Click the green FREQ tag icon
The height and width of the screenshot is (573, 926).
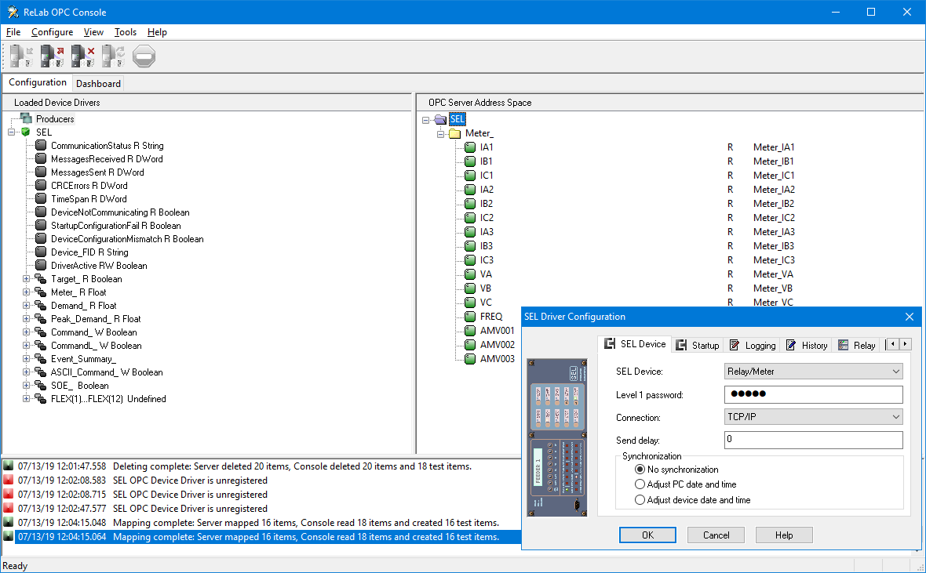470,317
